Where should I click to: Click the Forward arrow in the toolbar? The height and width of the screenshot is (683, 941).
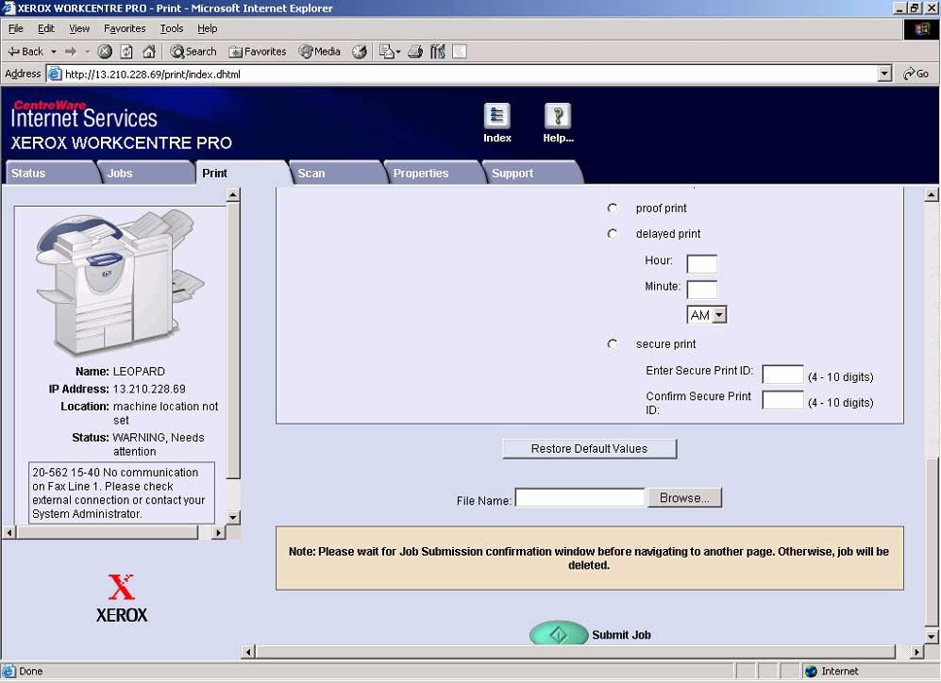71,52
